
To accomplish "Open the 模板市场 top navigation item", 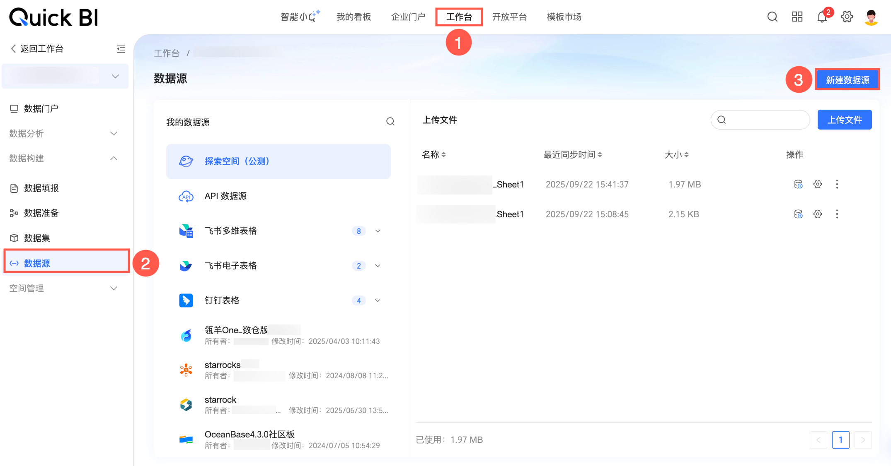I will [564, 17].
